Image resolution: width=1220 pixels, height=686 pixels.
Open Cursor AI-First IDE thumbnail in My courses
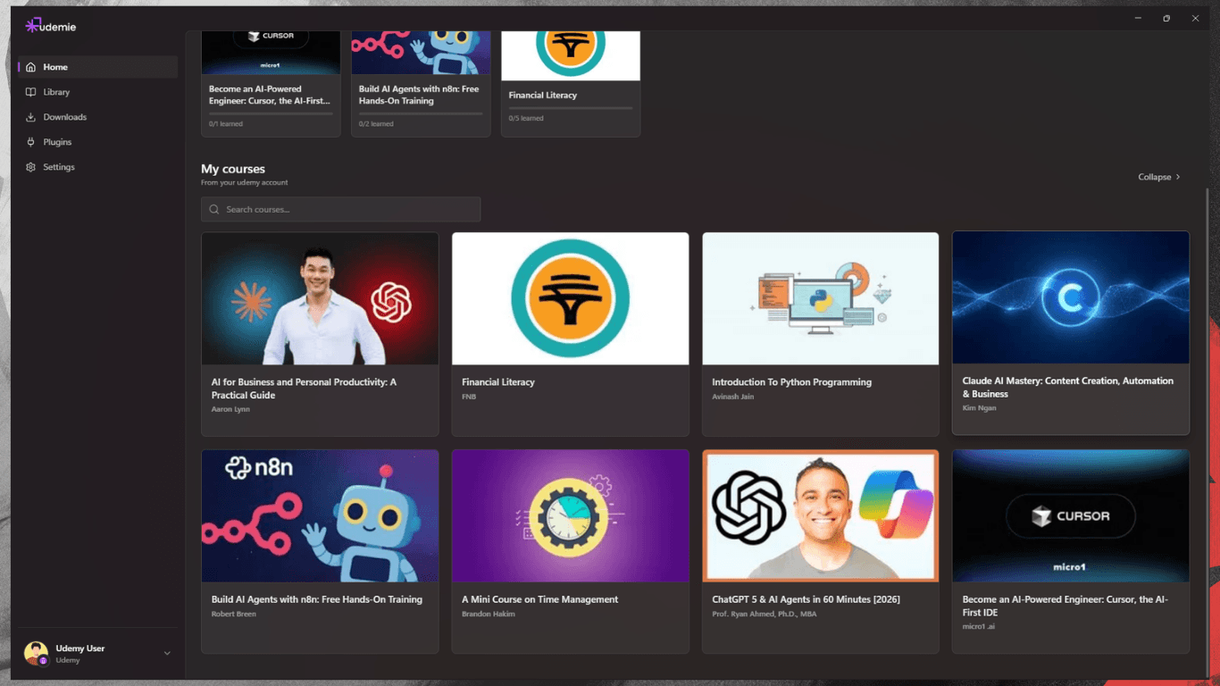pyautogui.click(x=1070, y=516)
